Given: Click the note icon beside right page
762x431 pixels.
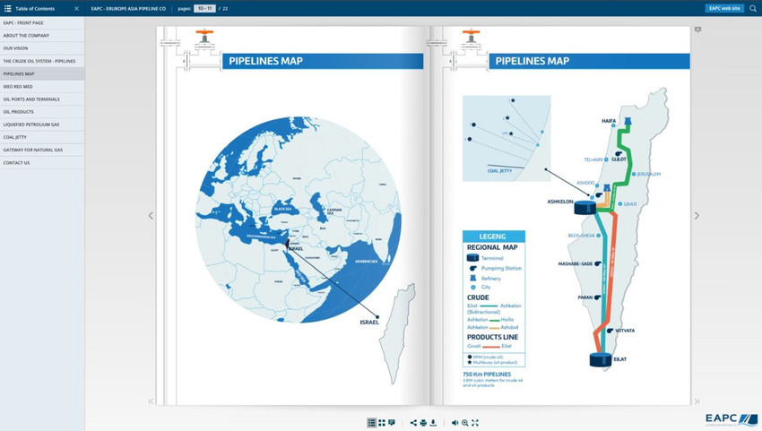Looking at the screenshot, I should (697, 30).
